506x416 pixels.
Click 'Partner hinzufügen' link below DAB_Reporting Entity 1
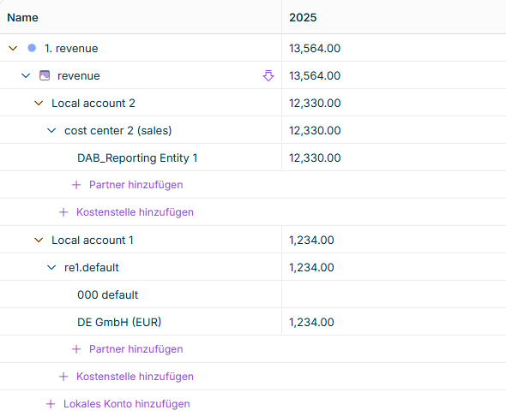136,185
